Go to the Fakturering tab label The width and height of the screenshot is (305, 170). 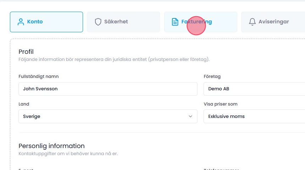196,22
